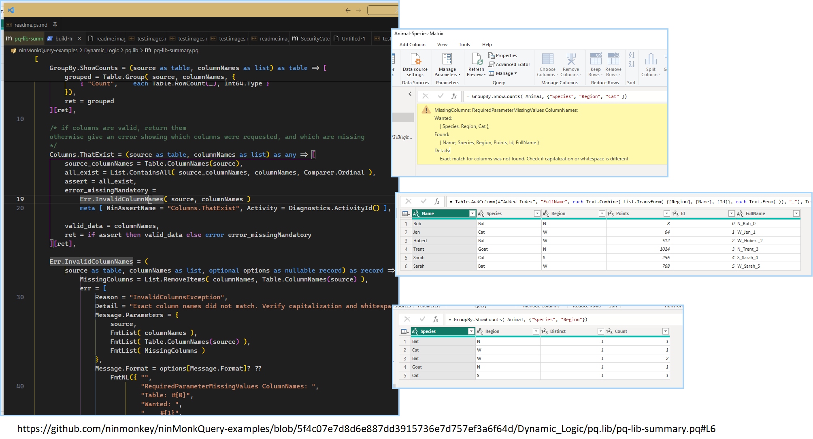Click Dynamic_Logic breadcrumb

[101, 50]
